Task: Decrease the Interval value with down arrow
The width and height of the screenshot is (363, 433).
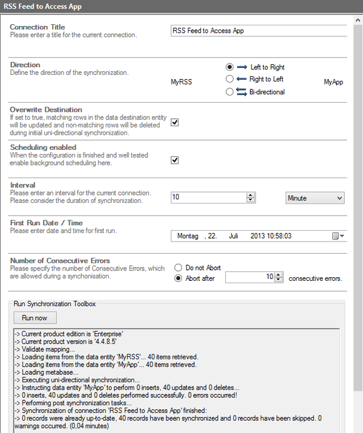Action: point(250,200)
